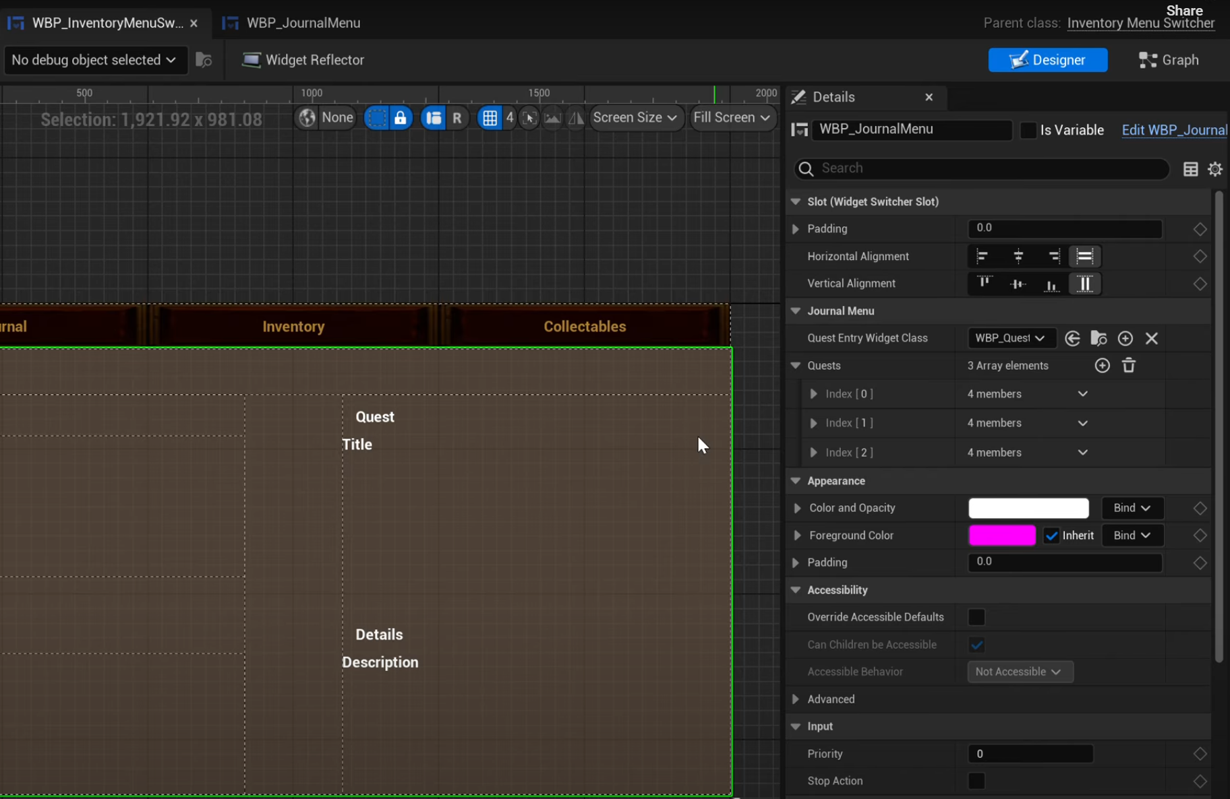
Task: Open the debug object selection dropdown
Action: click(x=94, y=60)
